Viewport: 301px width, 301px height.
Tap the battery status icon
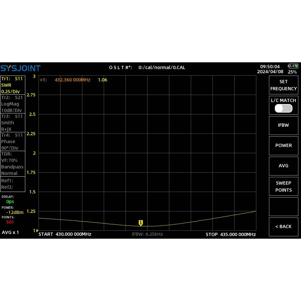(x=293, y=66)
